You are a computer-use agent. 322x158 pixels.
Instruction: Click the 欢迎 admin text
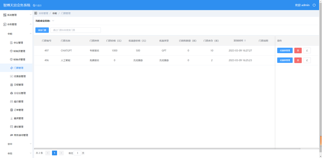pyautogui.click(x=302, y=5)
